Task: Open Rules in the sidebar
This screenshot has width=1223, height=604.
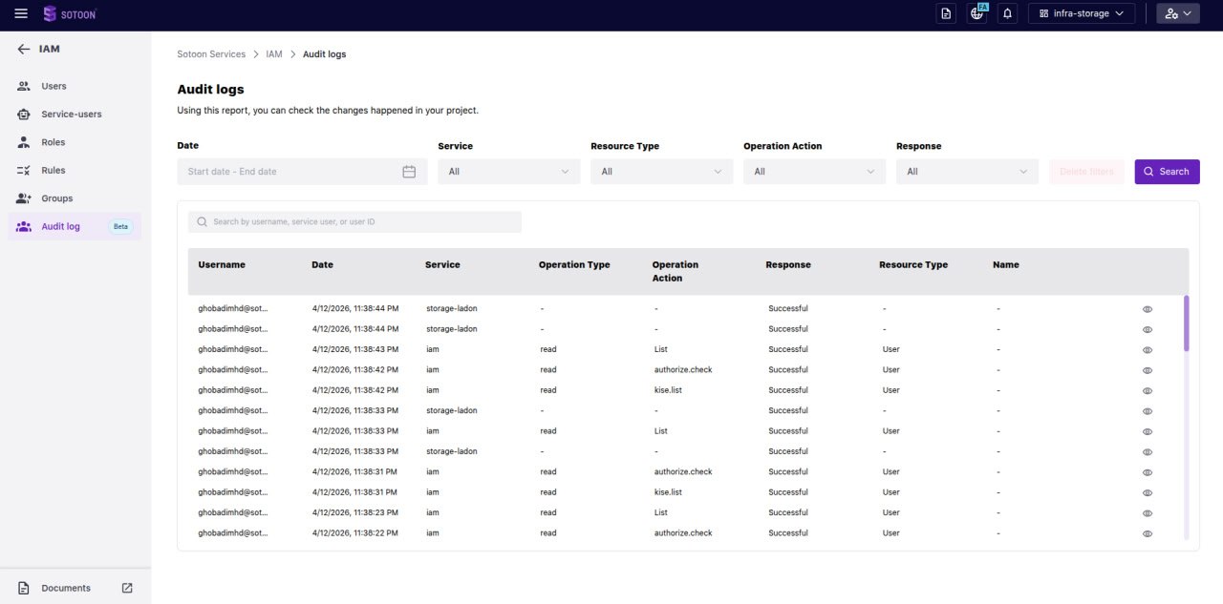Action: (75, 170)
